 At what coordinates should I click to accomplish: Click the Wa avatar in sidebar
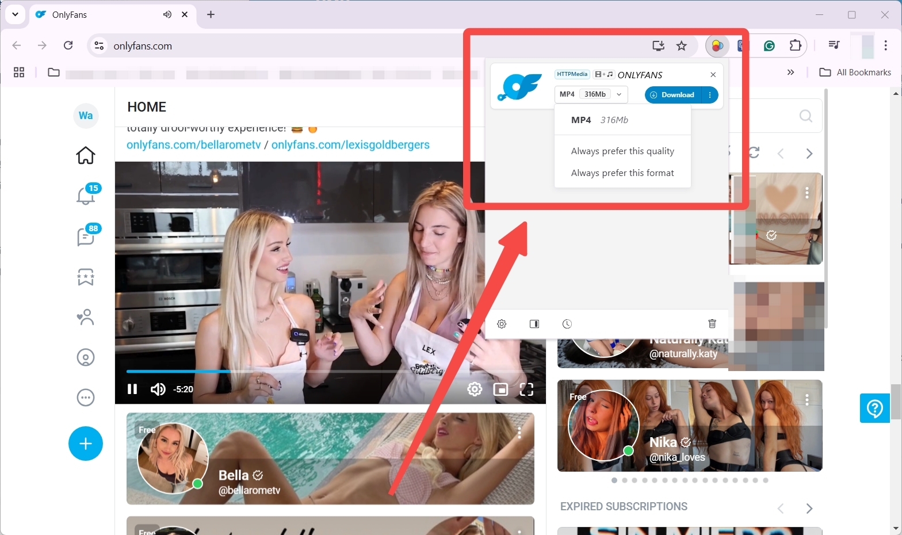coord(86,116)
